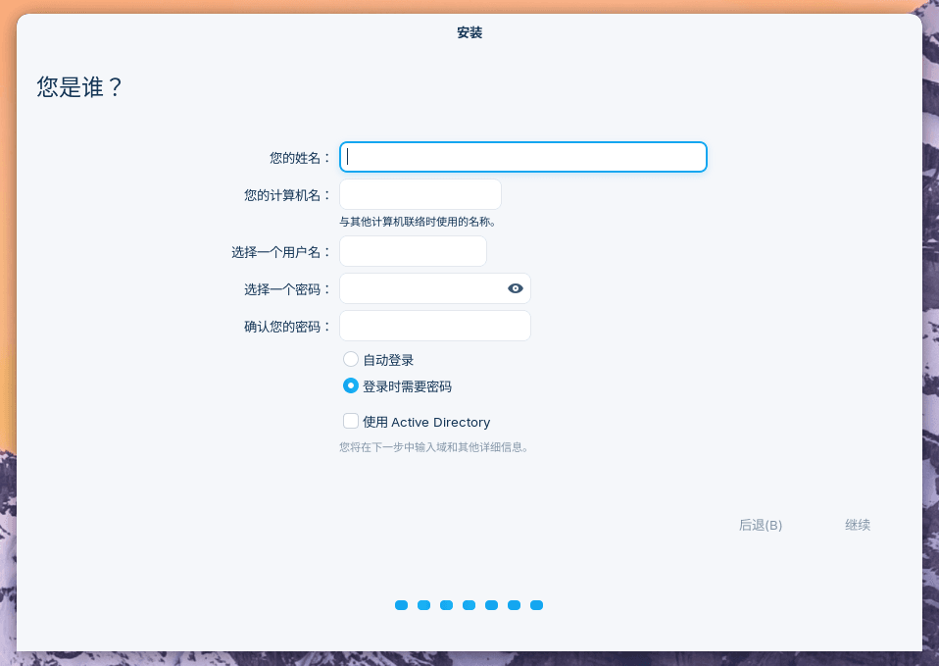Click the 确认您的密码 confirmation field
Image resolution: width=939 pixels, height=666 pixels.
point(434,325)
